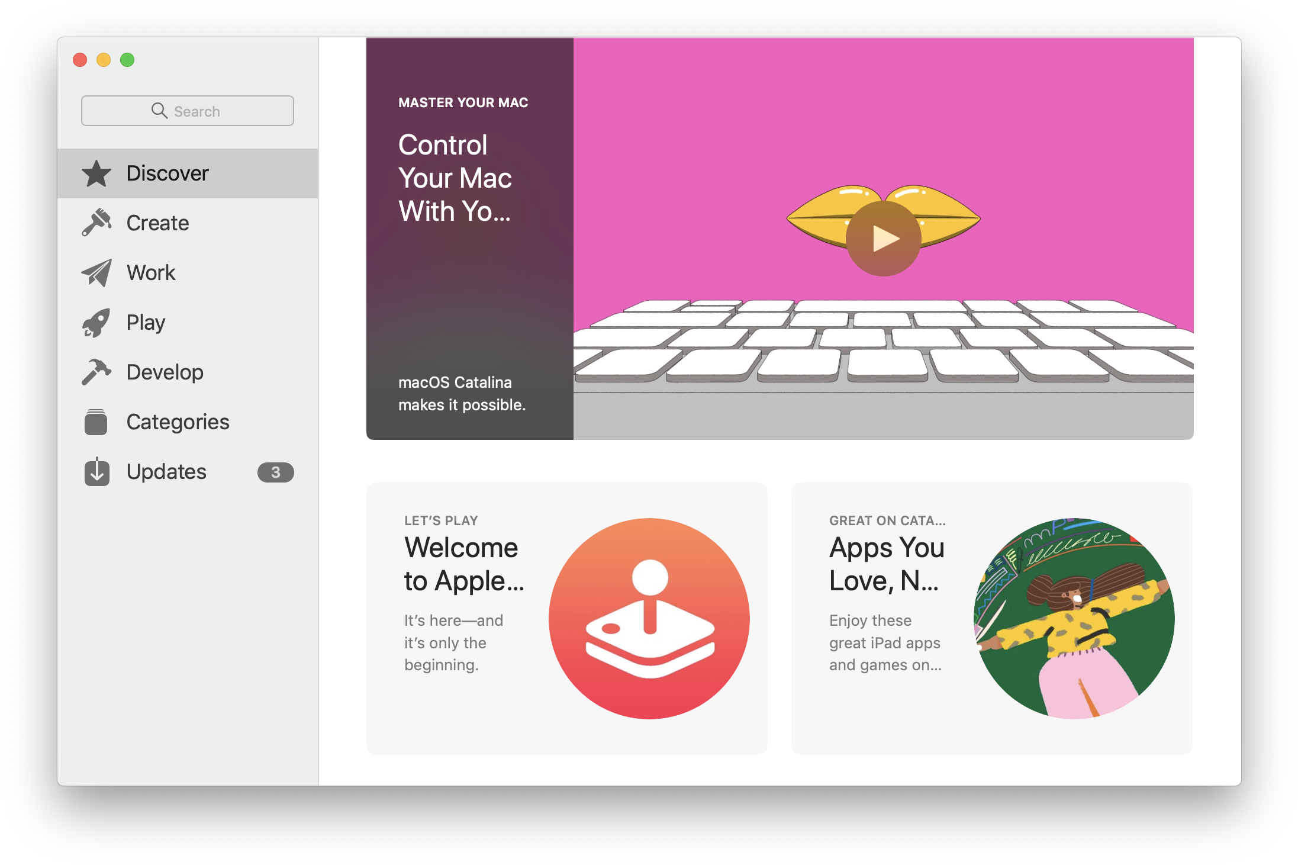This screenshot has height=865, width=1298.
Task: Click the Categories stack icon
Action: point(96,422)
